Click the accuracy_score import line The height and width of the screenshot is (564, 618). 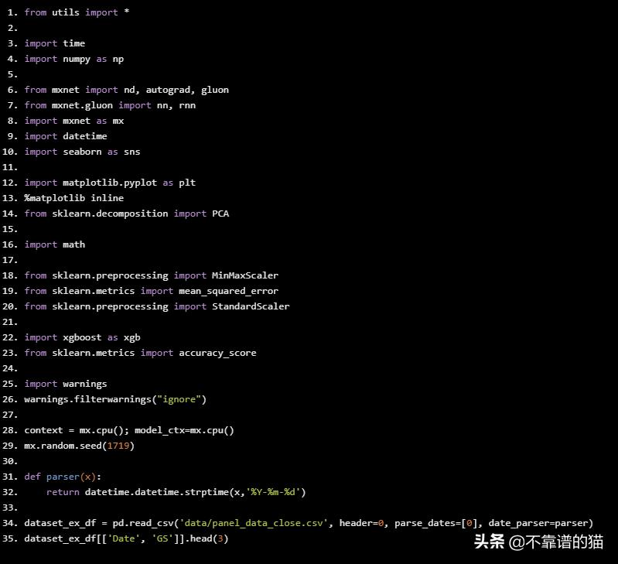pyautogui.click(x=140, y=353)
